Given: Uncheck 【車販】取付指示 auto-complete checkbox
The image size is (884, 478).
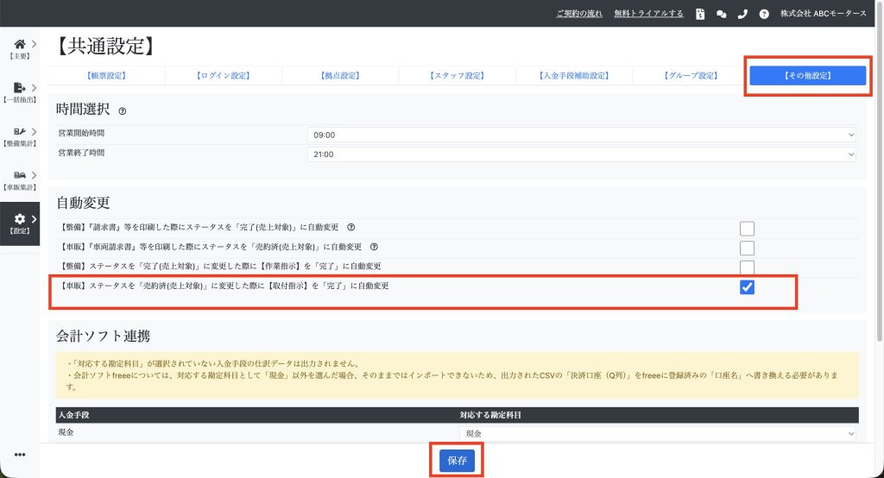Looking at the screenshot, I should pos(747,287).
